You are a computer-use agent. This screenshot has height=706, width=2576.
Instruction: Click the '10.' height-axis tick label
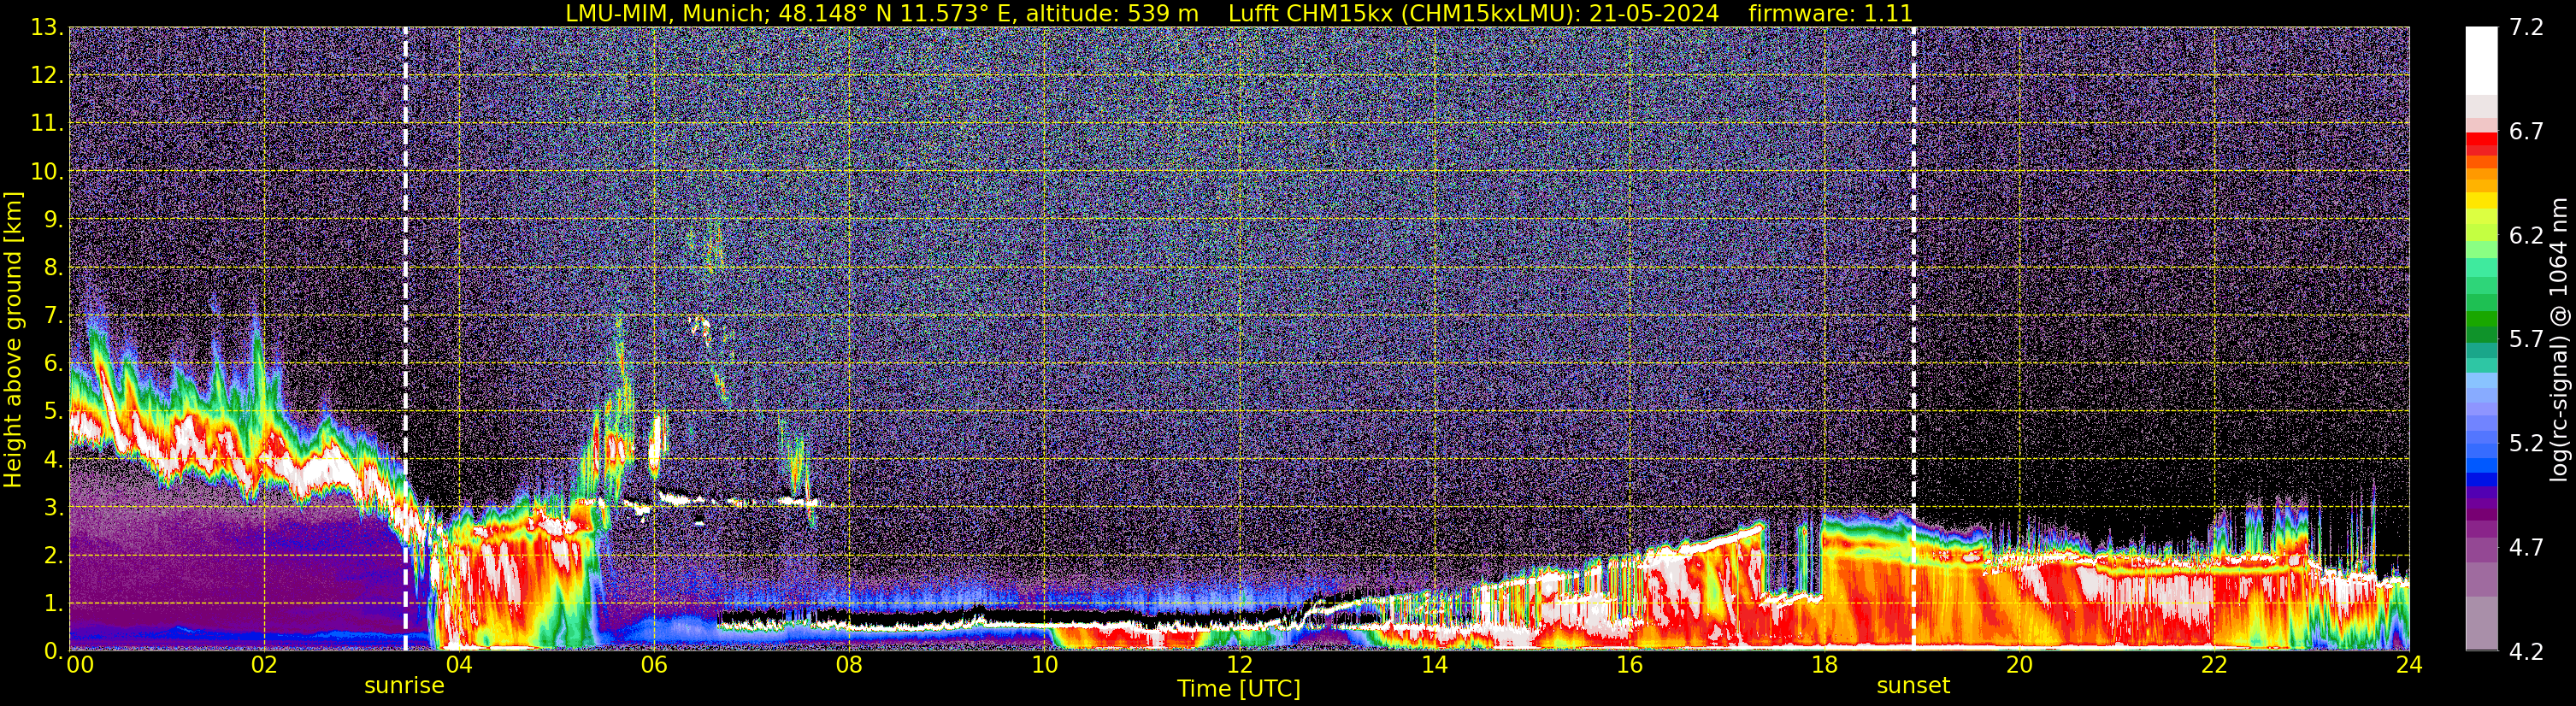[47, 171]
